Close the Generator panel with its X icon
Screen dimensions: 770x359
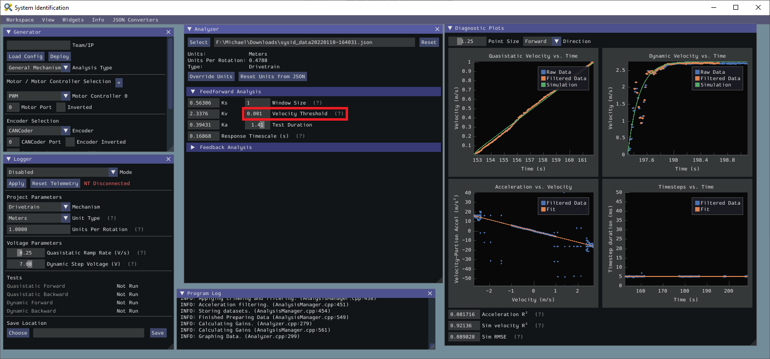[168, 32]
